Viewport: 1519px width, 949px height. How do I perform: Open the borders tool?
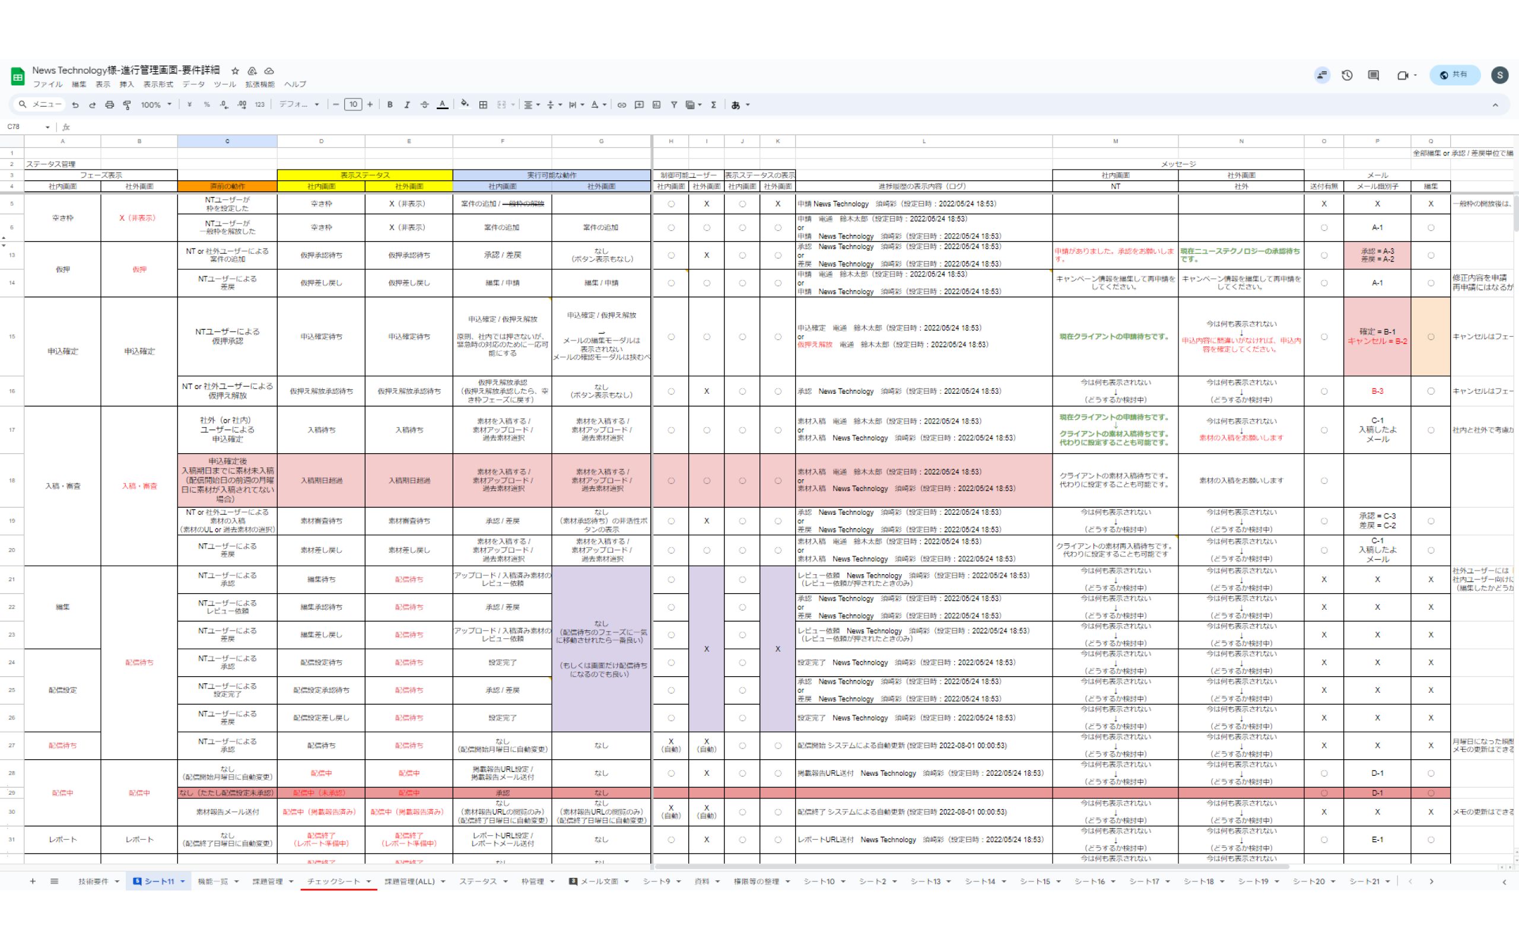coord(484,105)
